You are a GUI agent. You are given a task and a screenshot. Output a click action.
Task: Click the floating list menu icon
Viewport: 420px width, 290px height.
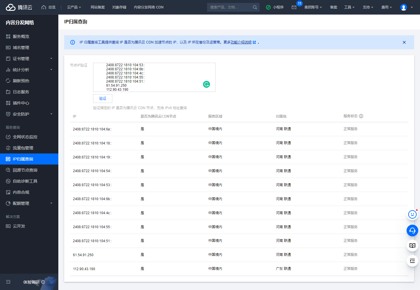pos(412,261)
